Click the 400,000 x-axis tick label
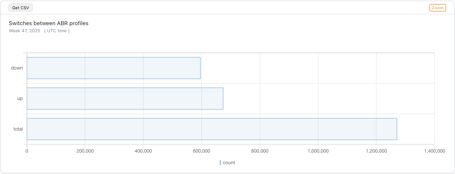The height and width of the screenshot is (174, 455). point(143,151)
